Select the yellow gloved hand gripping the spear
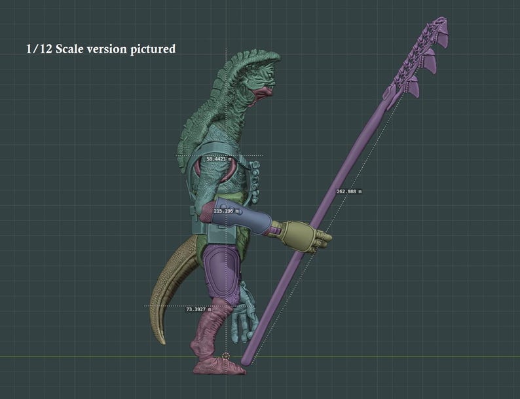 coord(303,236)
